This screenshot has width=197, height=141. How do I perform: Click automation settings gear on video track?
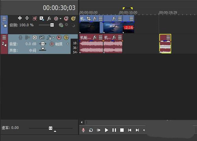point(56,19)
